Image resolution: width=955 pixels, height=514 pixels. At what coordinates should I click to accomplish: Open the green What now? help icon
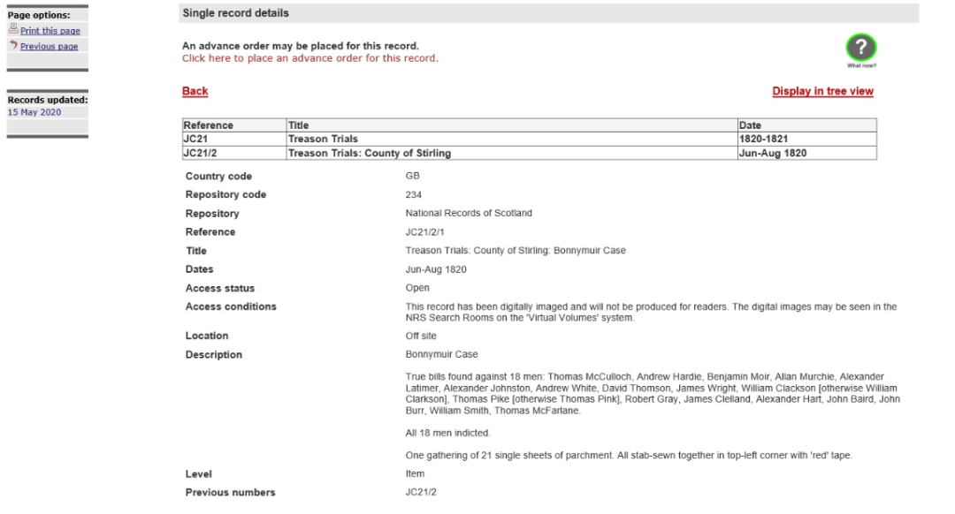[860, 48]
